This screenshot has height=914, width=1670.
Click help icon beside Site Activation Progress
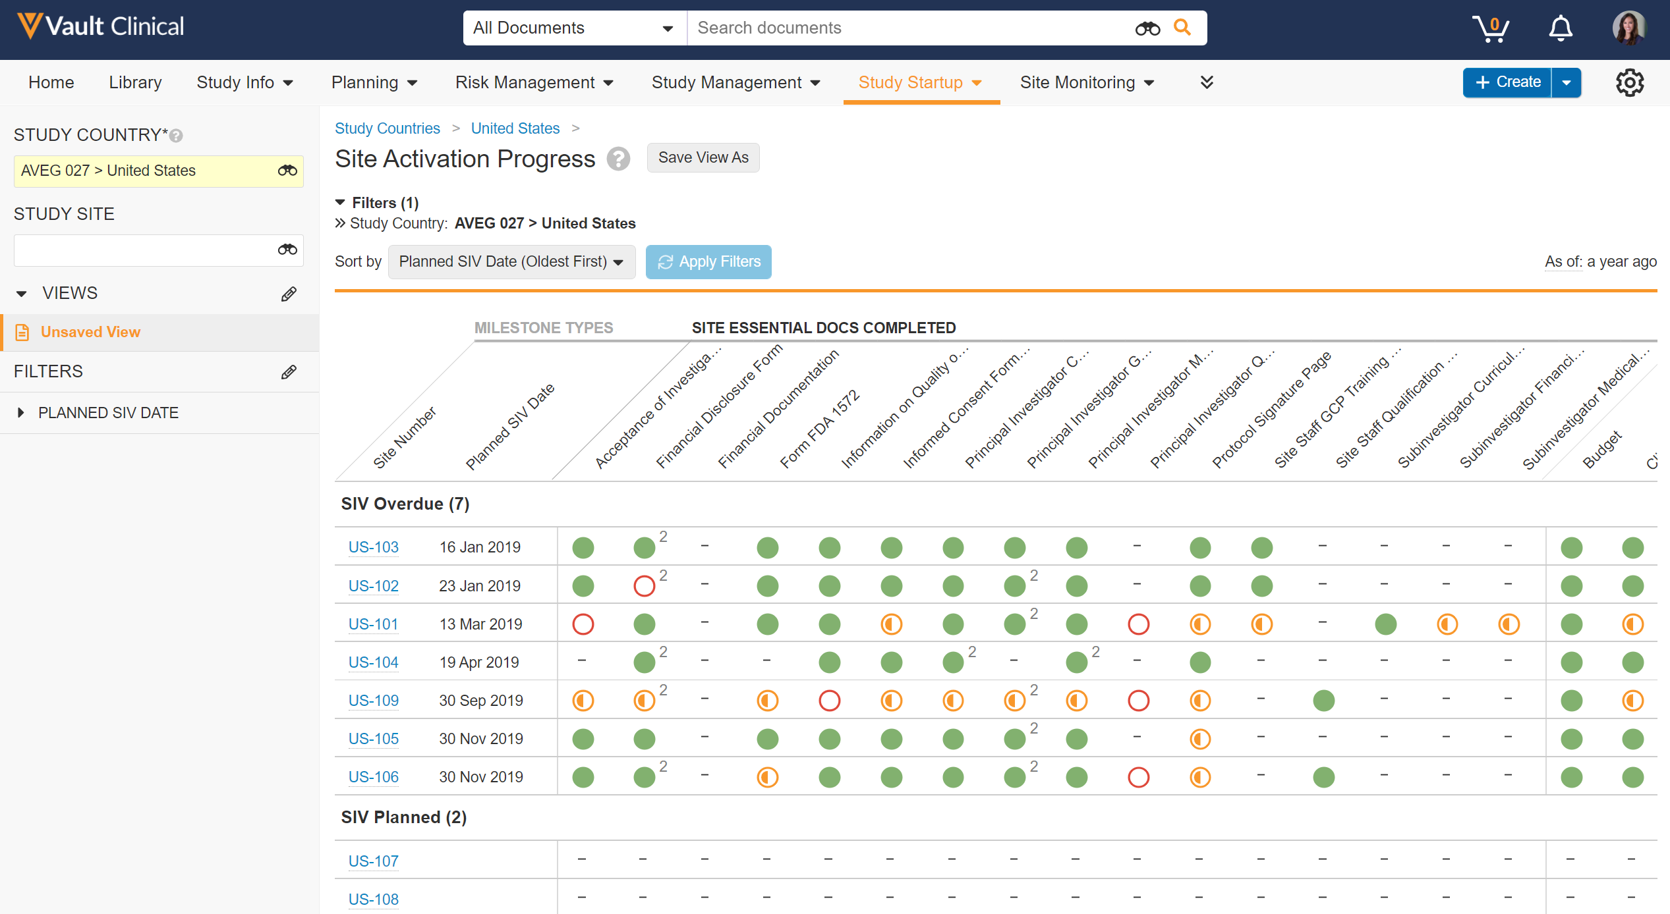[x=618, y=159]
